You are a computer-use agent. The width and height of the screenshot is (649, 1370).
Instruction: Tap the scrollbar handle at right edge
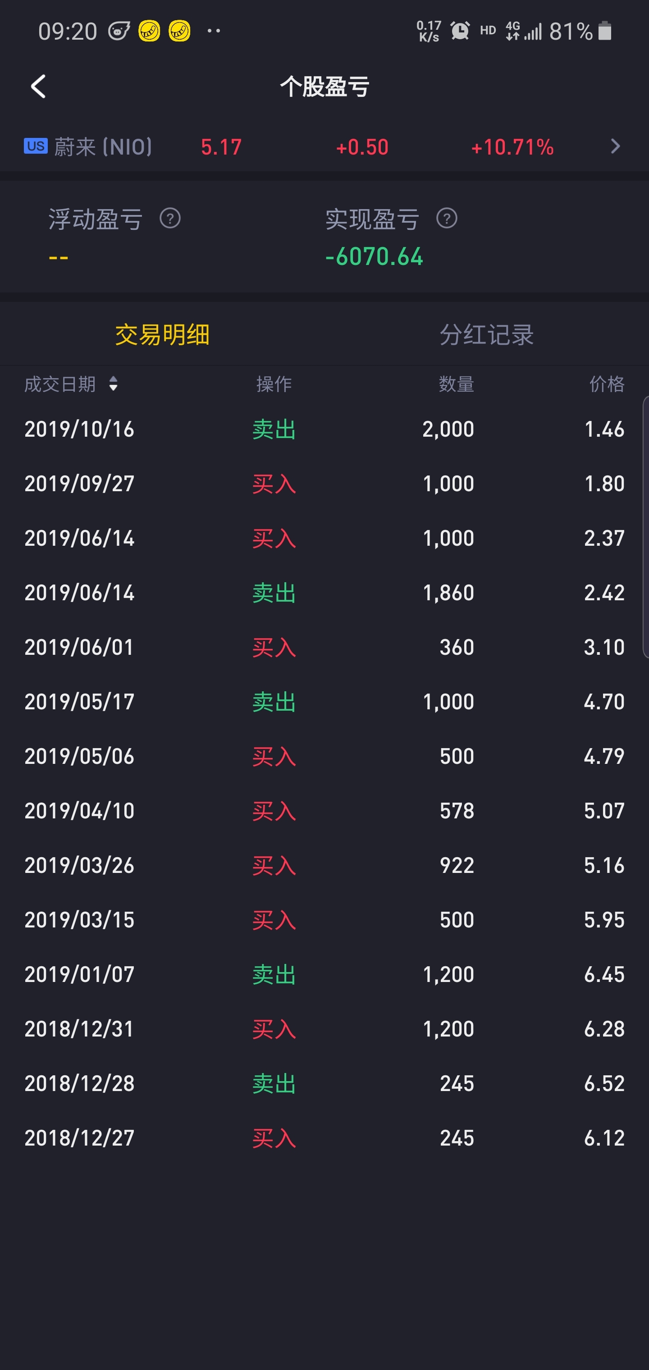tap(645, 526)
